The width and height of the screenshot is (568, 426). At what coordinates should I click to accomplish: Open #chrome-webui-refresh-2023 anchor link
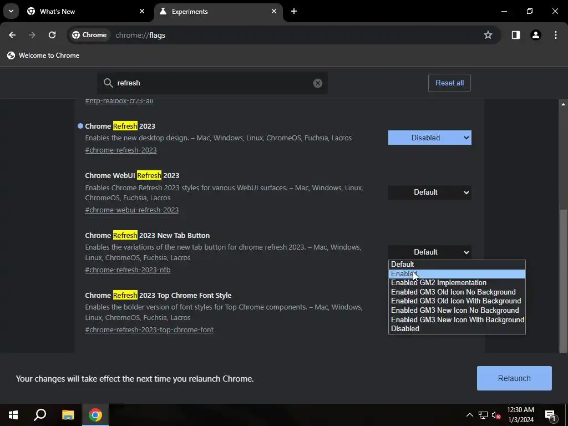tap(132, 210)
